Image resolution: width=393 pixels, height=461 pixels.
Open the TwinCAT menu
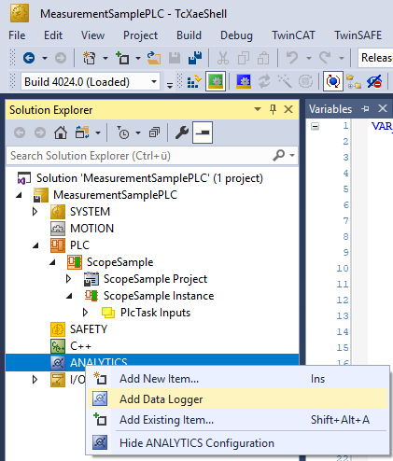tap(293, 35)
